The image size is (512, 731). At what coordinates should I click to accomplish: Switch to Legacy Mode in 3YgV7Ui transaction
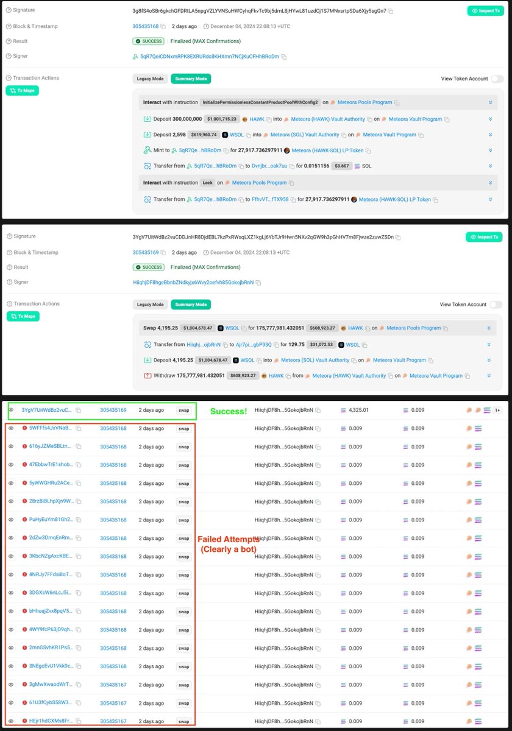(150, 305)
